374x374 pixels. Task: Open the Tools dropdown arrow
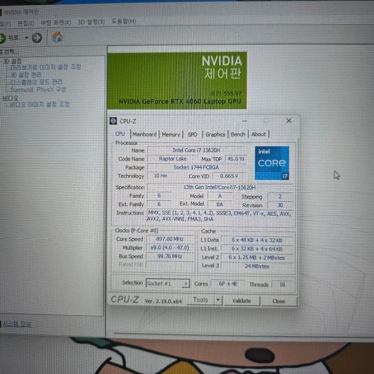[x=218, y=300]
